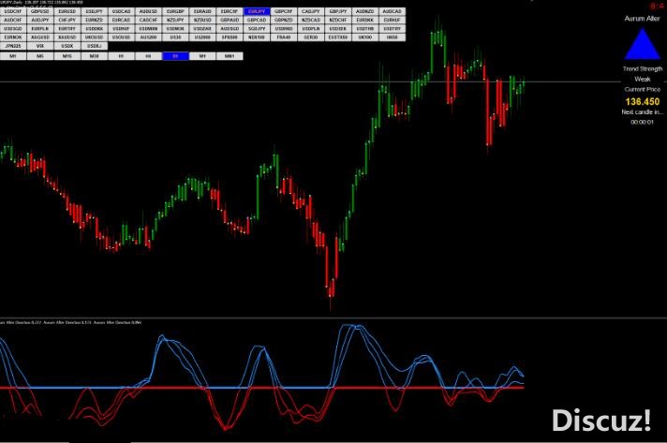Switch to the EURTRY symbol

(x=67, y=28)
